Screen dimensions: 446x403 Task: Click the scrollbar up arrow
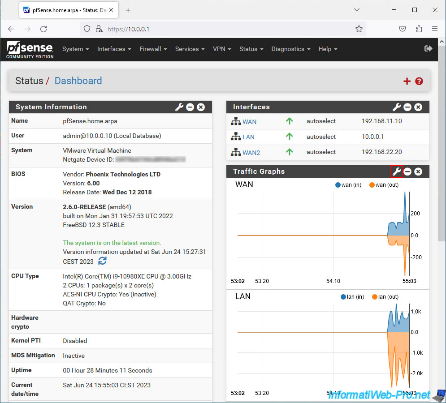442,42
